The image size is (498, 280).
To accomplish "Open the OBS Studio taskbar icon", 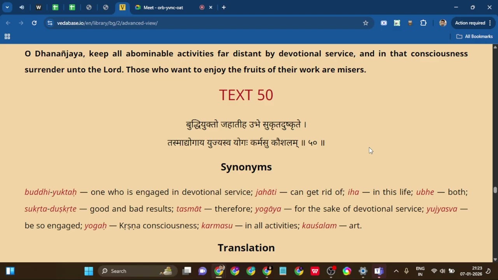I will pos(331,271).
